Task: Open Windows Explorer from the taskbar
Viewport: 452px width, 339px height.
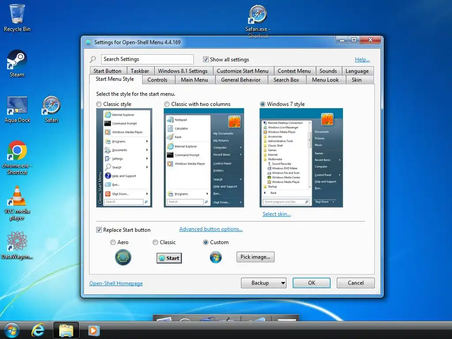Action: (x=66, y=330)
